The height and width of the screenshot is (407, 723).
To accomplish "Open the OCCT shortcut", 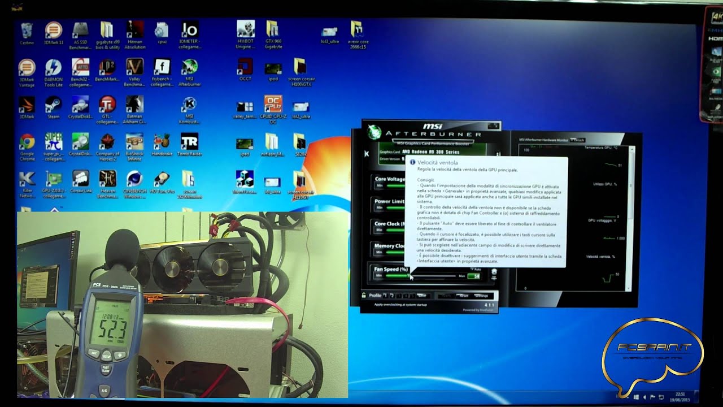I will pyautogui.click(x=245, y=70).
